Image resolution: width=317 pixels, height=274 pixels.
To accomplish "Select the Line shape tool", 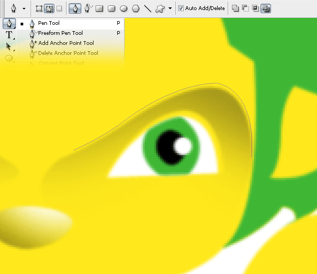I will [x=147, y=8].
